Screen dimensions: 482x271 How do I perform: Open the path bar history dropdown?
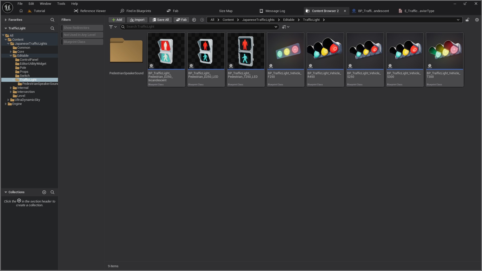(x=458, y=20)
